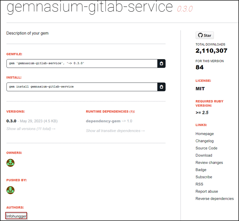Click the owner avatar under Owners
This screenshot has height=221, width=239.
[11, 163]
